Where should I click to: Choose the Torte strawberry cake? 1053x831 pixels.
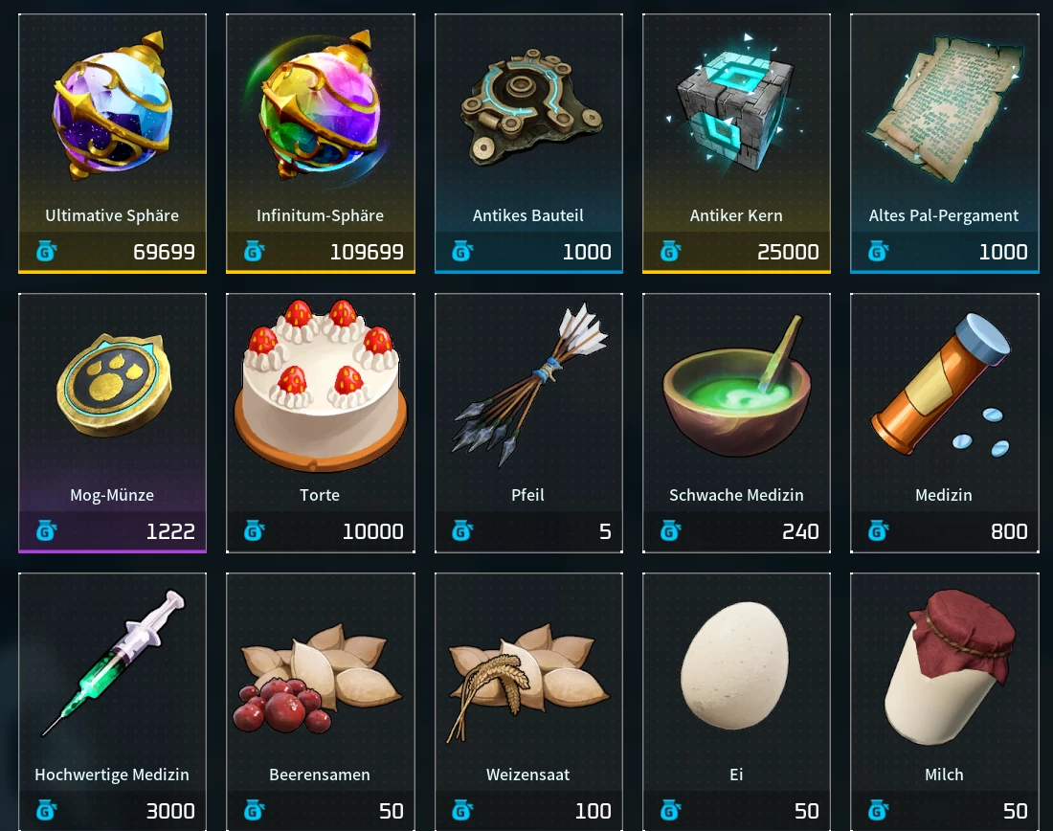321,386
